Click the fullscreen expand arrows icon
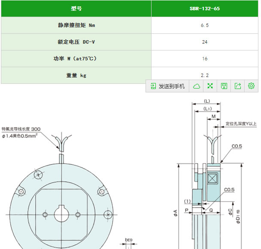Viewport: 261px width, 249px height. pos(210,86)
